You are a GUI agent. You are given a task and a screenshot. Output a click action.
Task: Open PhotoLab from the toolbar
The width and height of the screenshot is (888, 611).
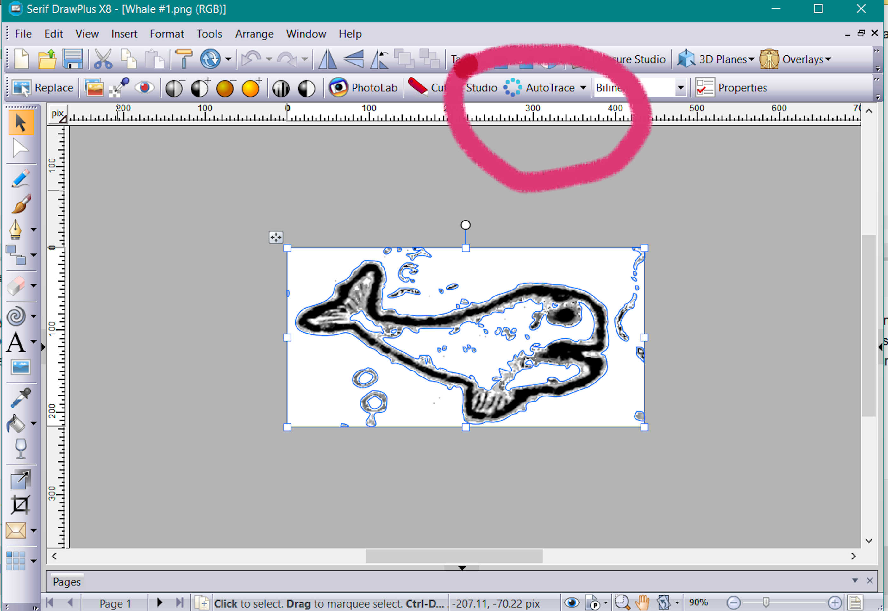364,87
